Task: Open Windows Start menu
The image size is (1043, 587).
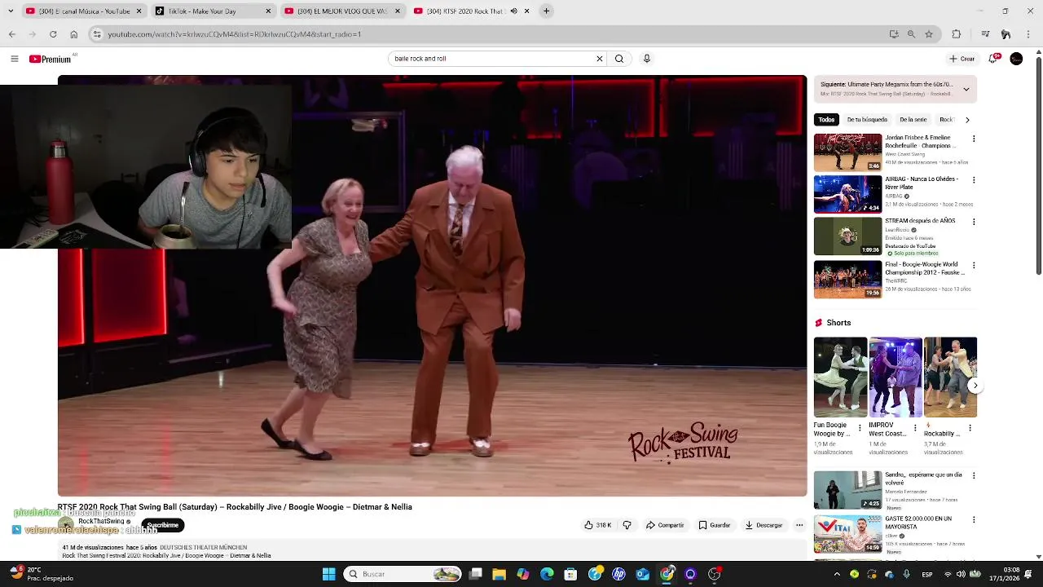Action: [328, 574]
